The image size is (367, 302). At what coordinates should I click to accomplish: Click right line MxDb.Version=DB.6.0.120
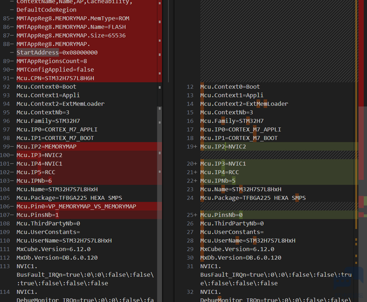click(241, 257)
